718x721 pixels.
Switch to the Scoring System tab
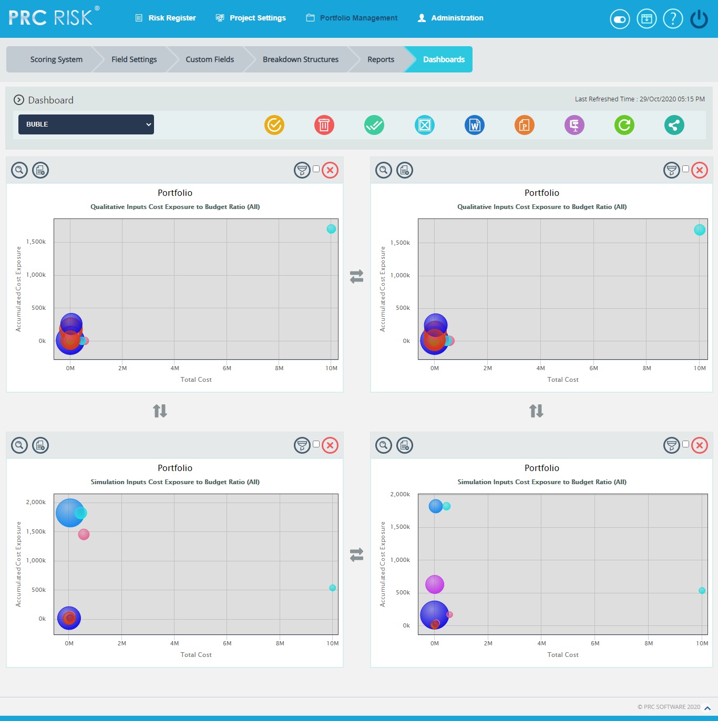pos(56,59)
